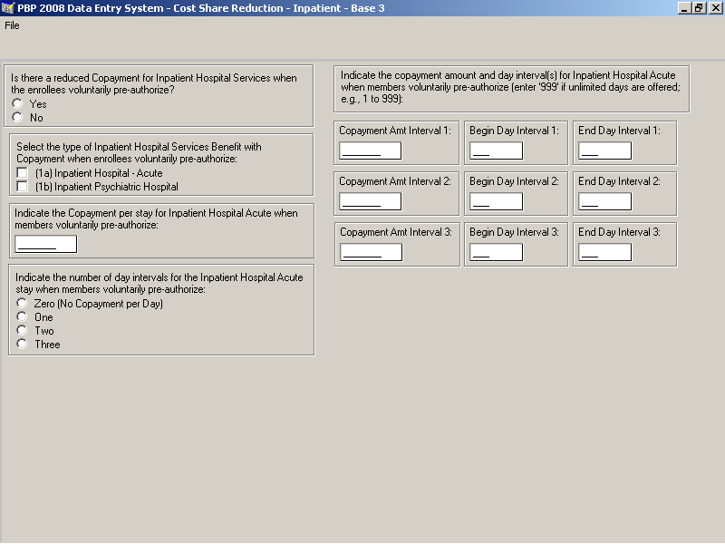Restore down the PBP Data Entry window
The height and width of the screenshot is (544, 725).
698,8
